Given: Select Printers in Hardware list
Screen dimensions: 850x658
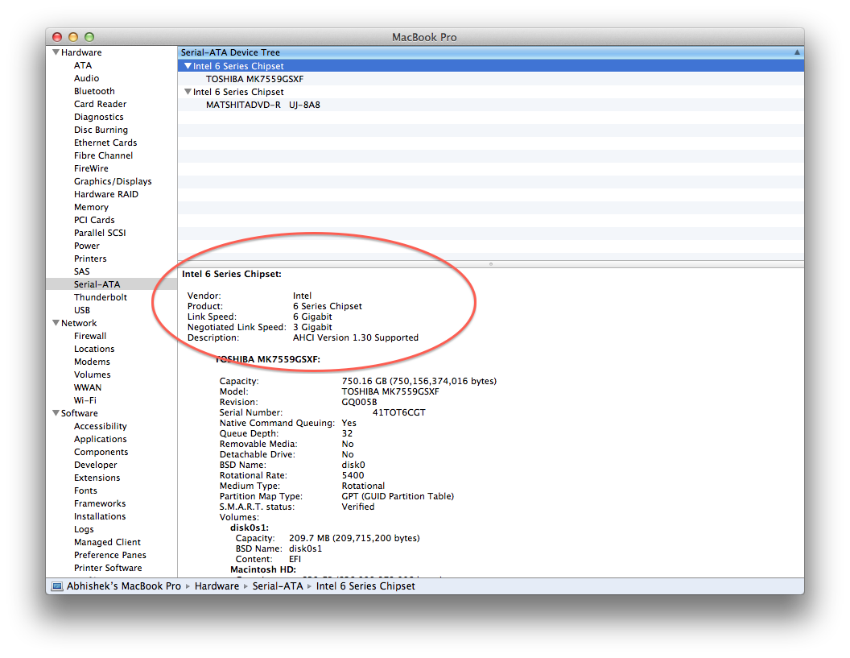Looking at the screenshot, I should point(90,259).
